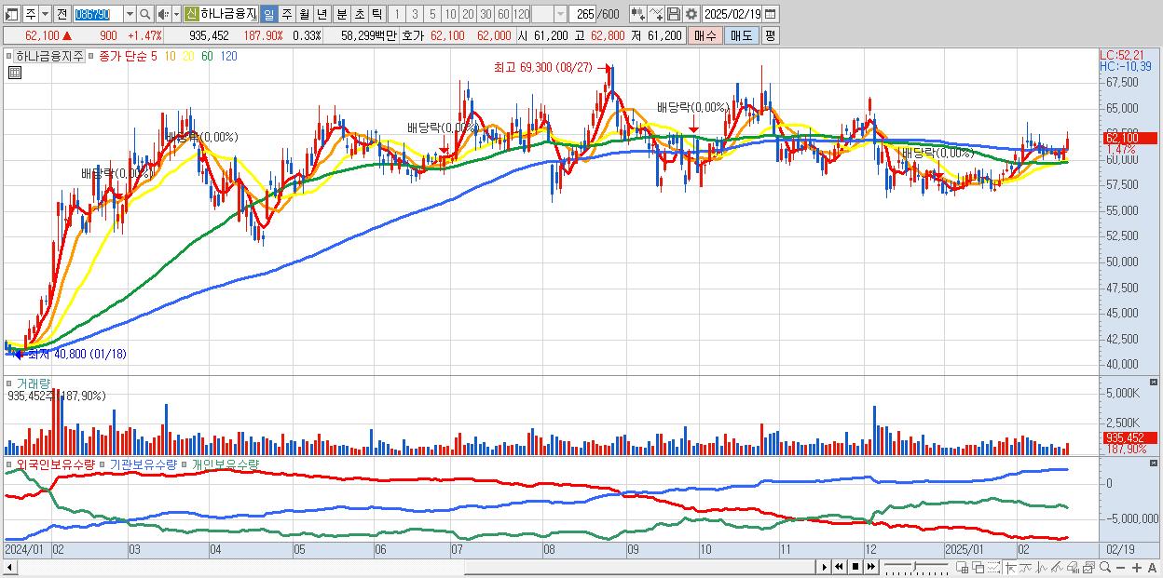The image size is (1163, 578).
Task: Click the green 신 badge icon
Action: [191, 14]
